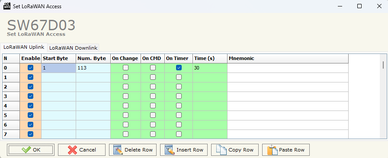Click the Paste Row button

click(x=285, y=150)
